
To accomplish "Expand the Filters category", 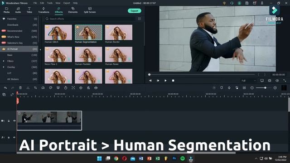I will [x=4, y=61].
